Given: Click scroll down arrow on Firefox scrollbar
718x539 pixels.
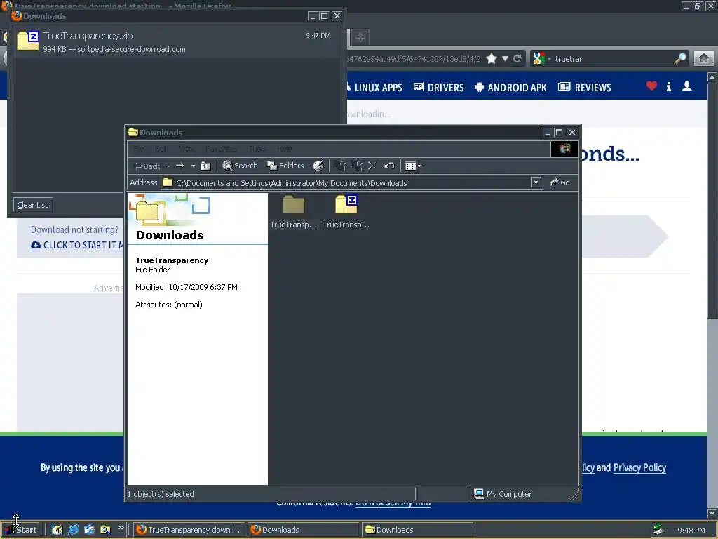Looking at the screenshot, I should tap(712, 513).
